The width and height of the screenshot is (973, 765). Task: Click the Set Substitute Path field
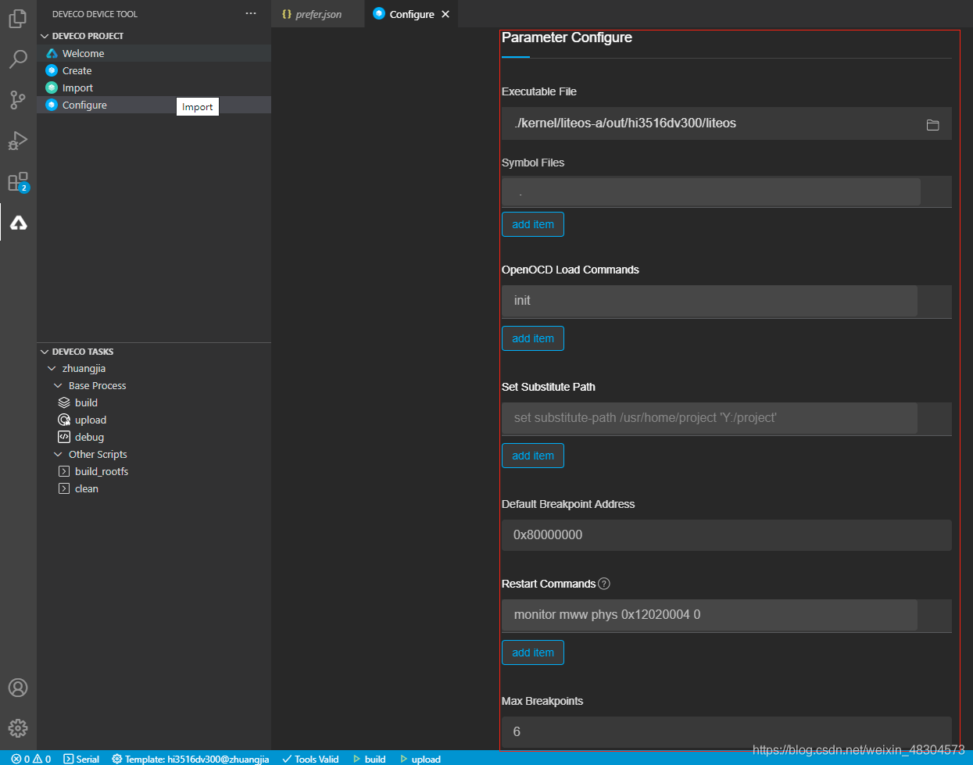point(710,418)
